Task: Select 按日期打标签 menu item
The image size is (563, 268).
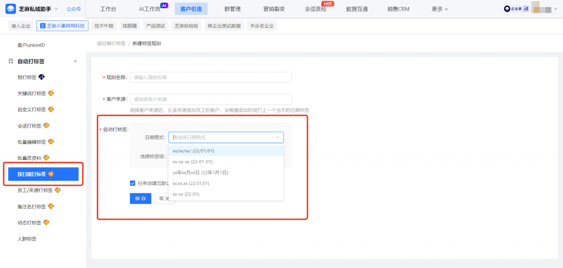Action: [x=43, y=174]
